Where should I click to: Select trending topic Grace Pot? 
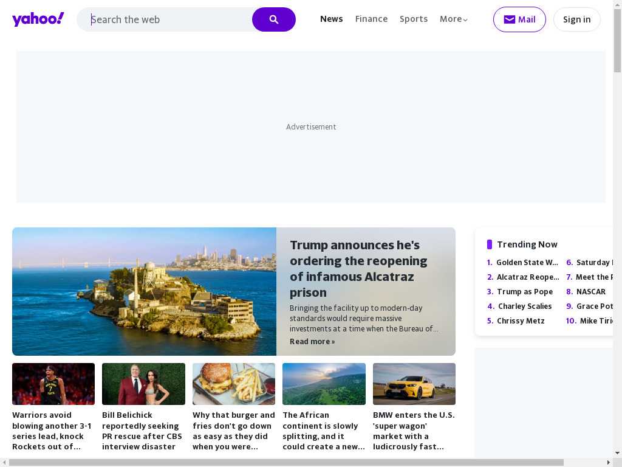coord(595,306)
